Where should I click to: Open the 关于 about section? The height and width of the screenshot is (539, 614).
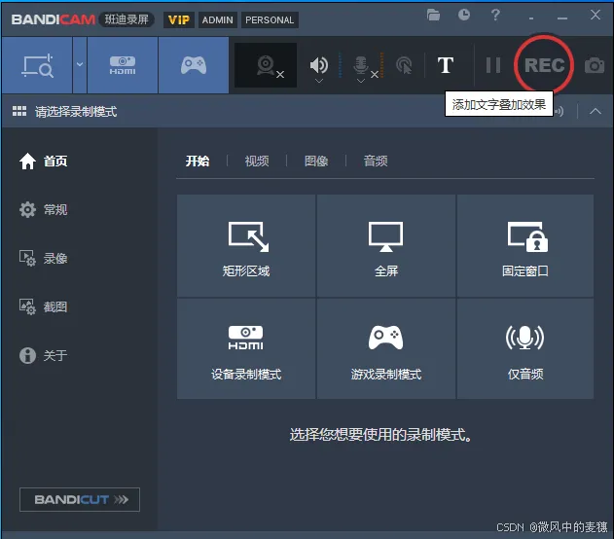44,355
